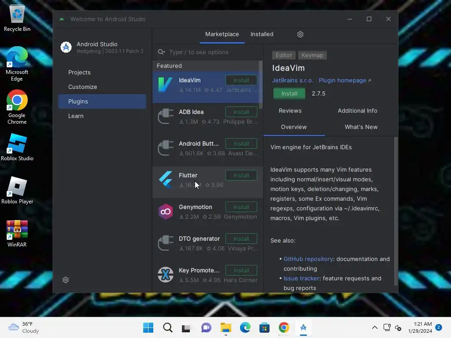Click the Keymap tag
Viewport: 451px width, 338px height.
312,55
